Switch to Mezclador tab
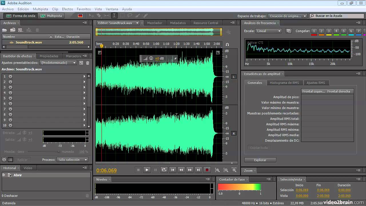This screenshot has width=366, height=206. click(155, 23)
